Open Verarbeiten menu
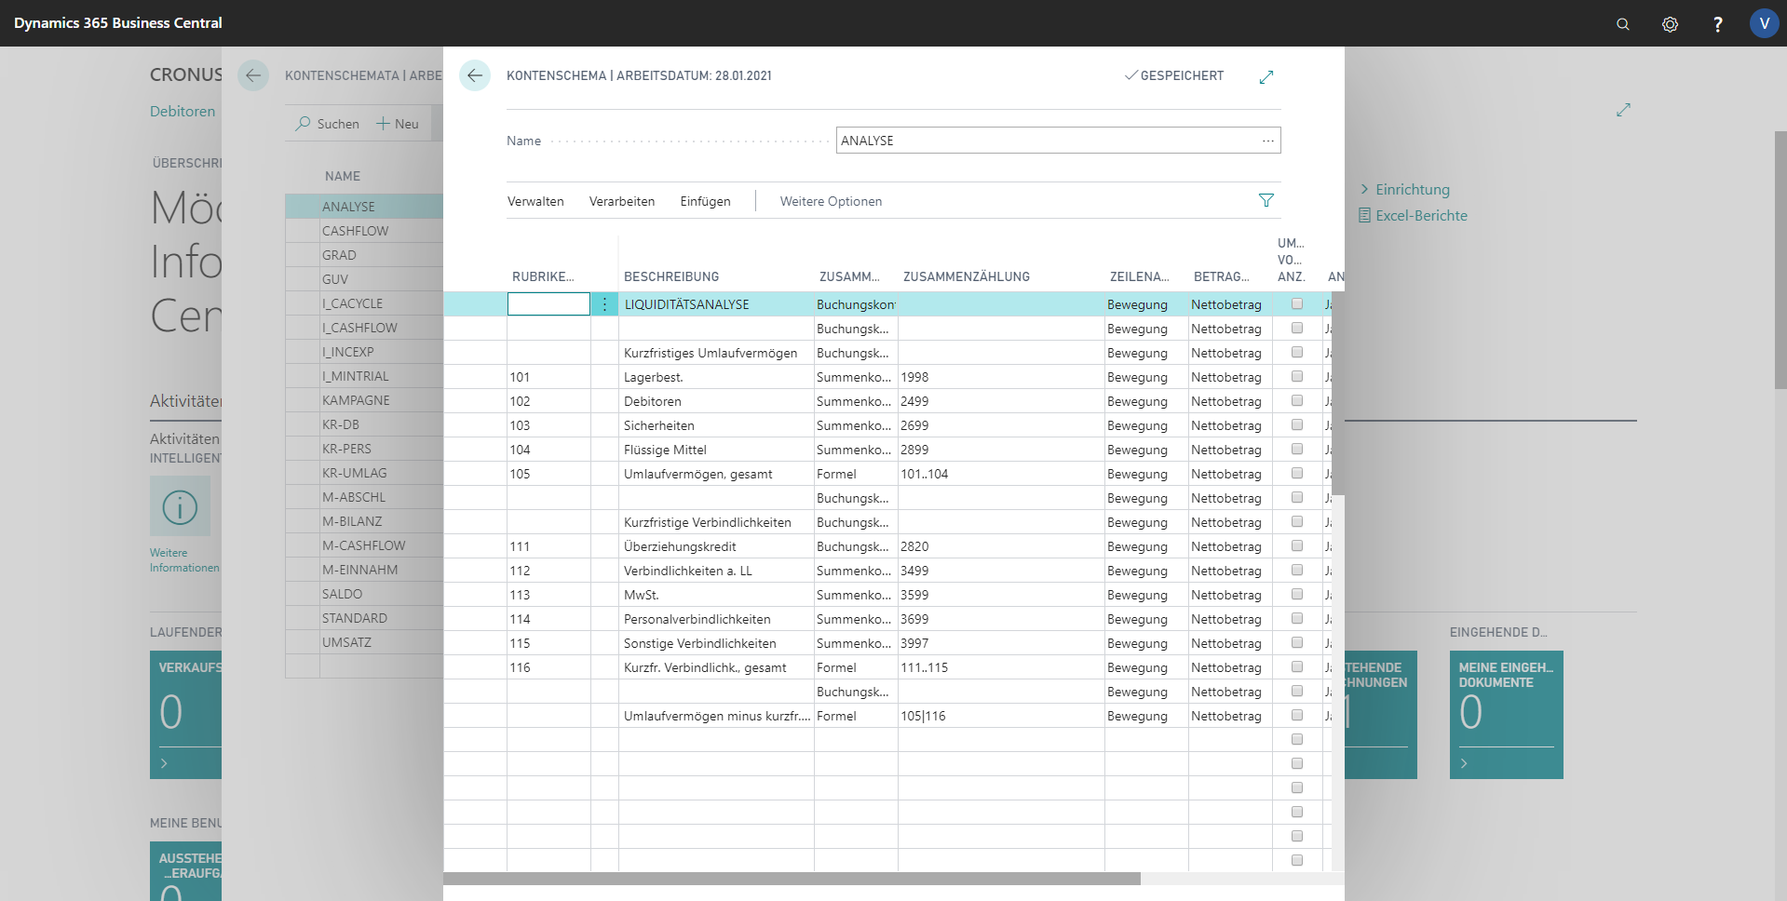 pyautogui.click(x=622, y=201)
